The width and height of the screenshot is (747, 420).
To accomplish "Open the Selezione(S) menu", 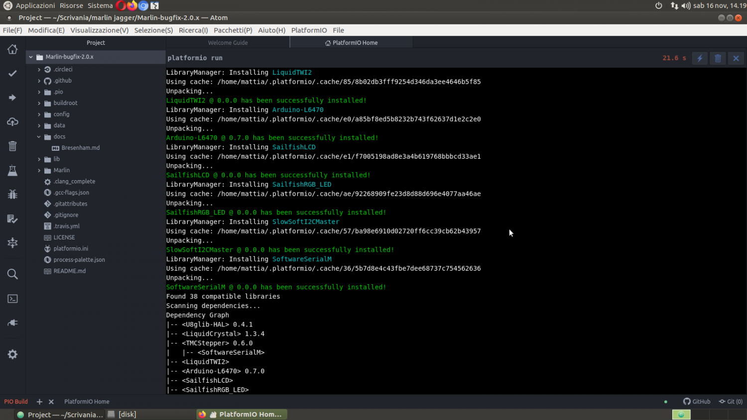I will [153, 30].
